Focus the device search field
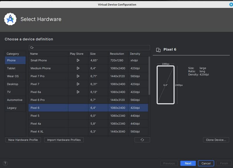 89,48
